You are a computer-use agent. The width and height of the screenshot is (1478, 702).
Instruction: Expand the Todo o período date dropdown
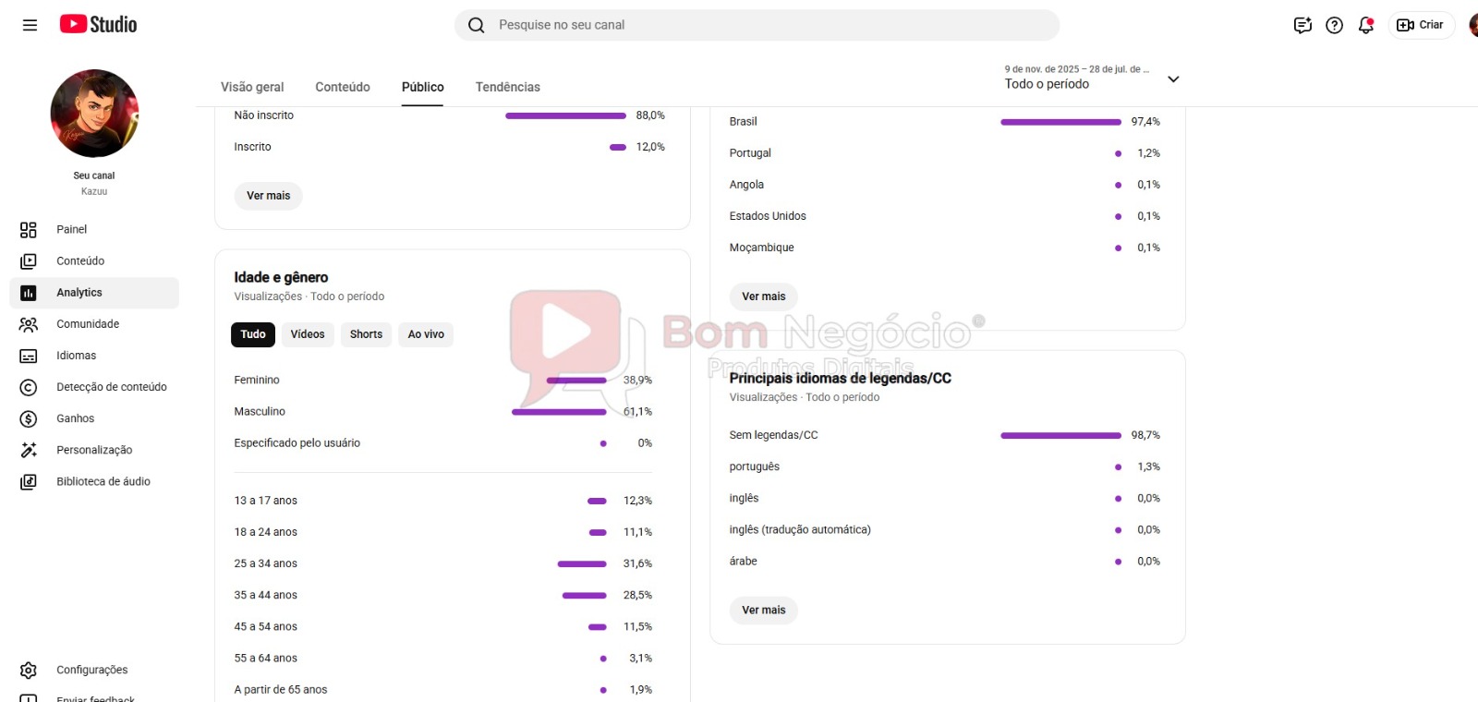click(x=1092, y=78)
